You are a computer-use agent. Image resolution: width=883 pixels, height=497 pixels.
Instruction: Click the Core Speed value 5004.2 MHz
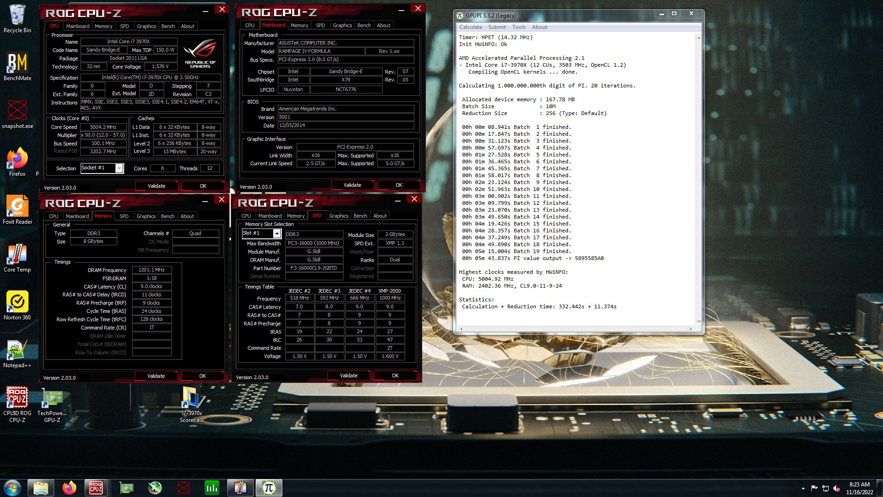click(x=103, y=127)
